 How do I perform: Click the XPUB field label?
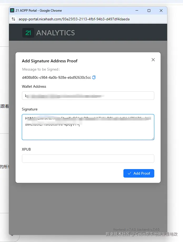[26, 149]
